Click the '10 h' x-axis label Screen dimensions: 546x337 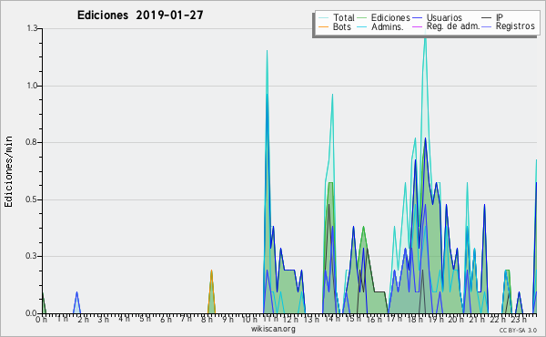point(249,320)
